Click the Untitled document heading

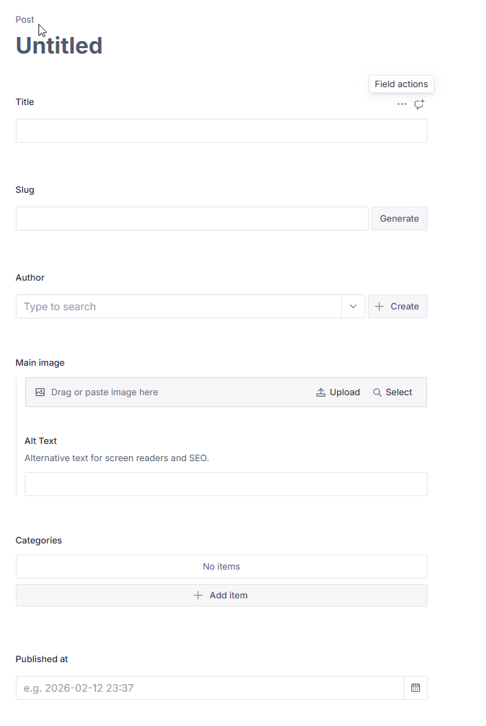coord(59,46)
